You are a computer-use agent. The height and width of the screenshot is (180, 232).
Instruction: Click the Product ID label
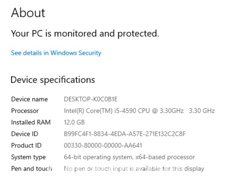(26, 145)
